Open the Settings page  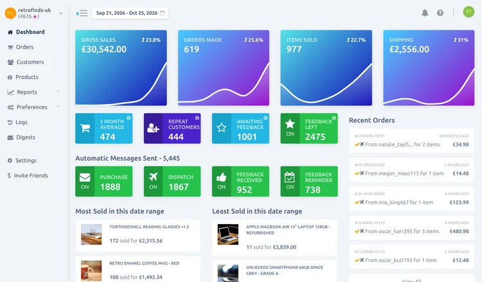(26, 161)
